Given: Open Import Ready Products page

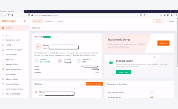Looking at the screenshot, I should (13, 69).
